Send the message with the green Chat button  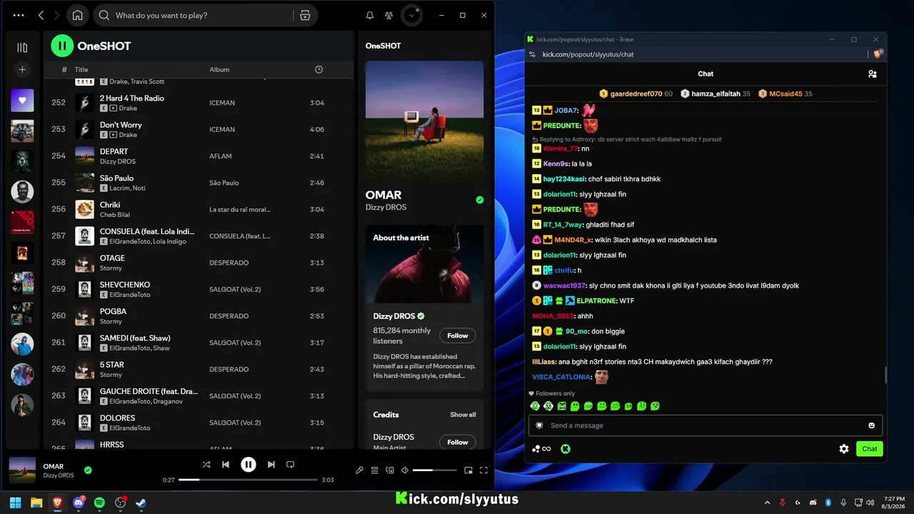pos(870,449)
